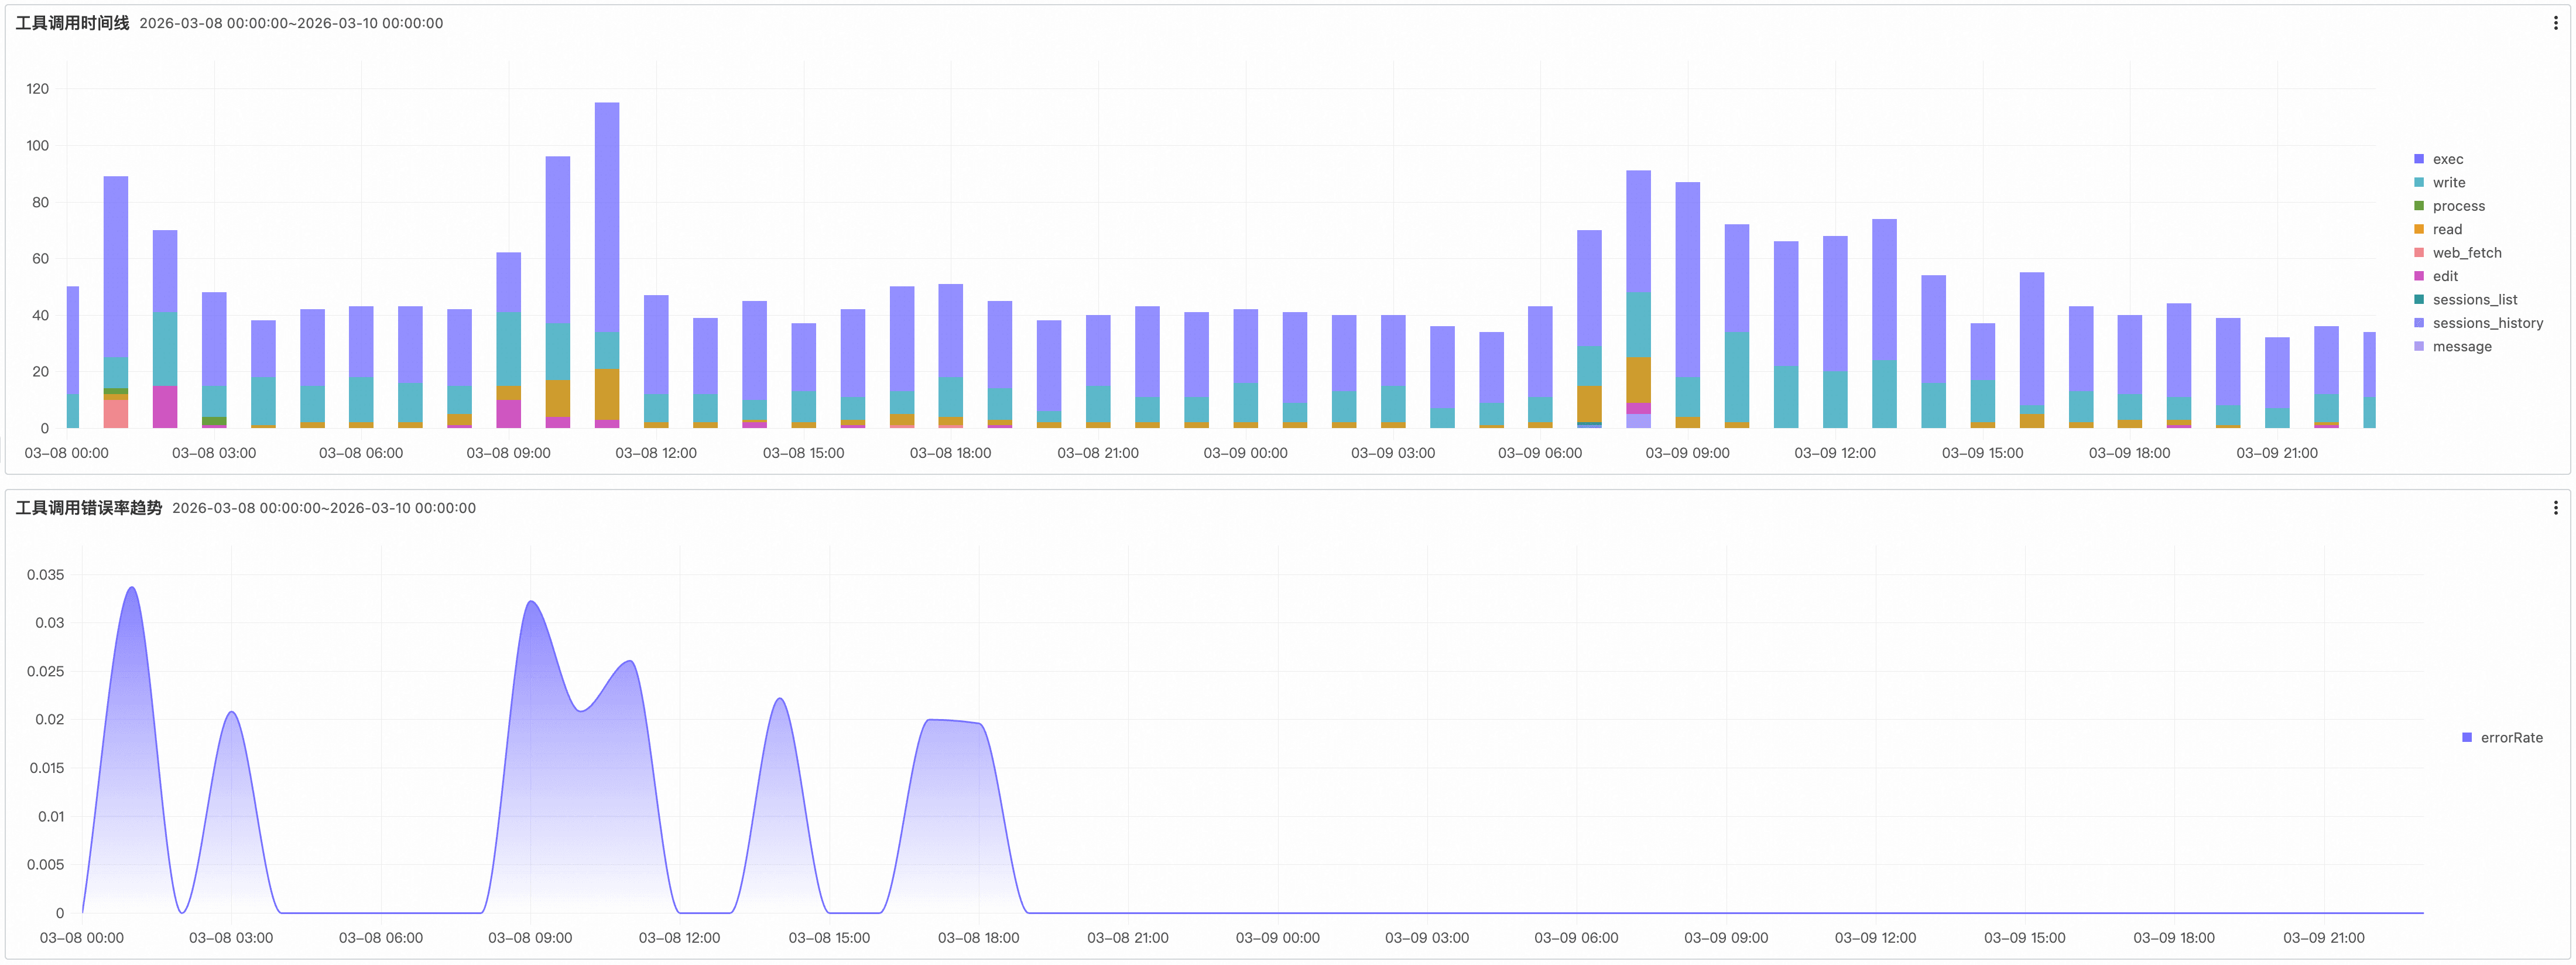Open the error rate trend panel's kebab menu
The image size is (2576, 965).
tap(2555, 508)
